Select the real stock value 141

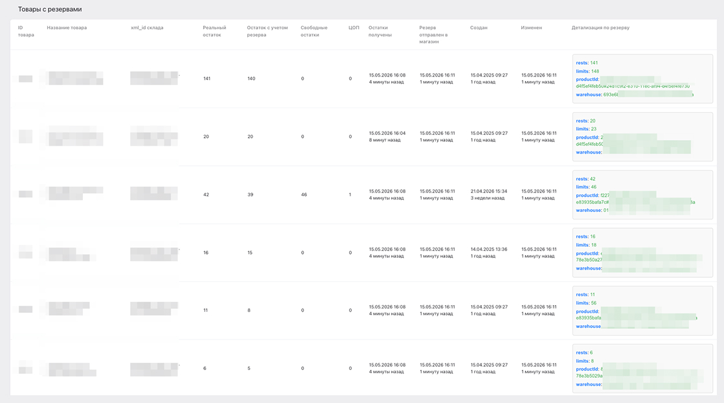tap(207, 78)
